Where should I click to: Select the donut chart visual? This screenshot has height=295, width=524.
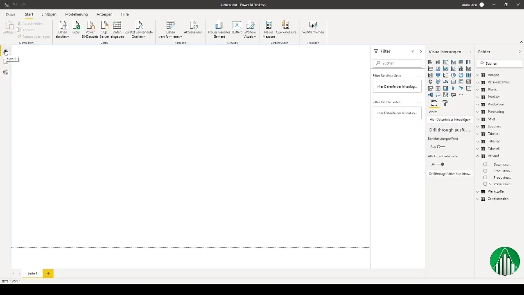coord(461,75)
